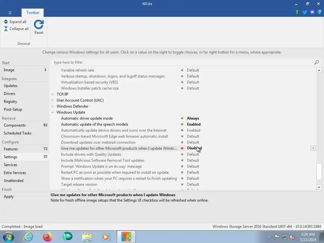324x243 pixels.
Task: Collapse the Windows Update node
Action: tap(53, 112)
